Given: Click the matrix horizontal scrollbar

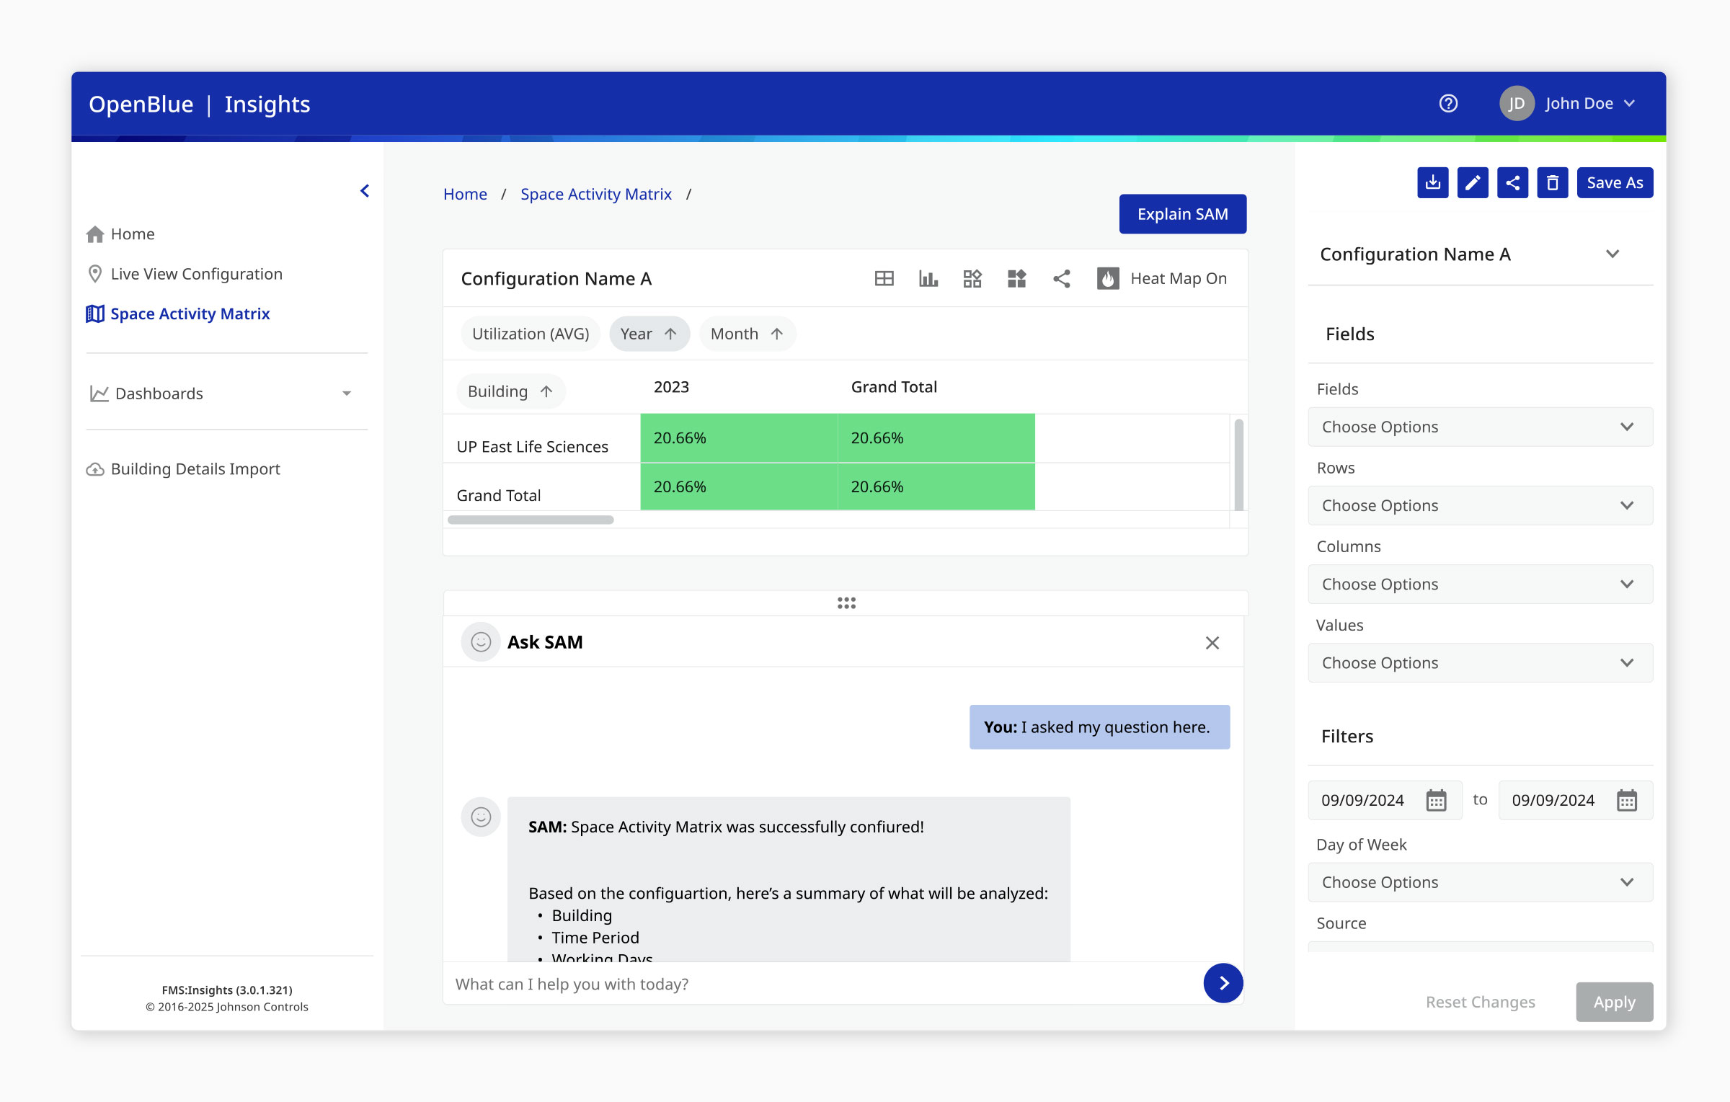Looking at the screenshot, I should coord(531,520).
